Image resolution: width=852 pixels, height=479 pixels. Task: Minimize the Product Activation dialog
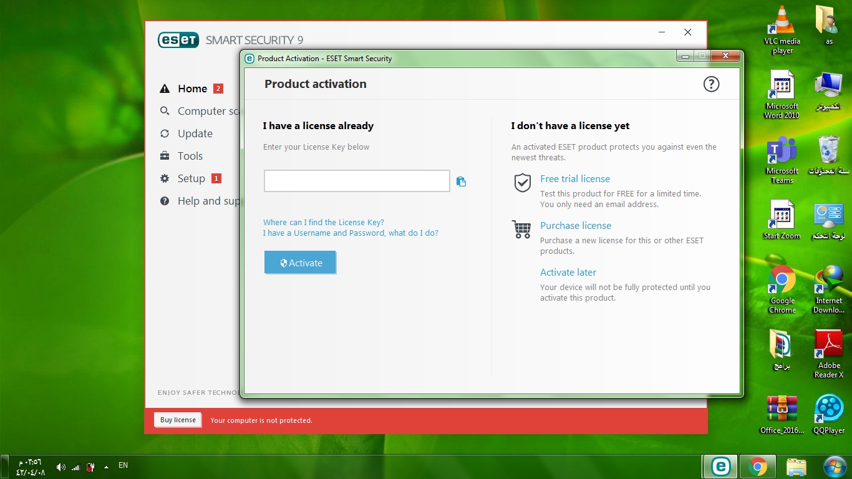685,56
